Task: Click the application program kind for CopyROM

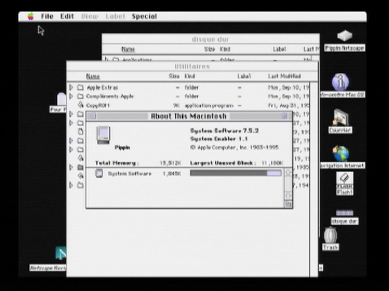Action: point(209,105)
